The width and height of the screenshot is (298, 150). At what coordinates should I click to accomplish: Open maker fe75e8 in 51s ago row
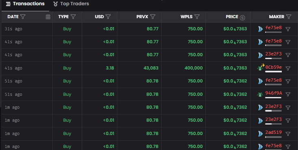tap(274, 80)
